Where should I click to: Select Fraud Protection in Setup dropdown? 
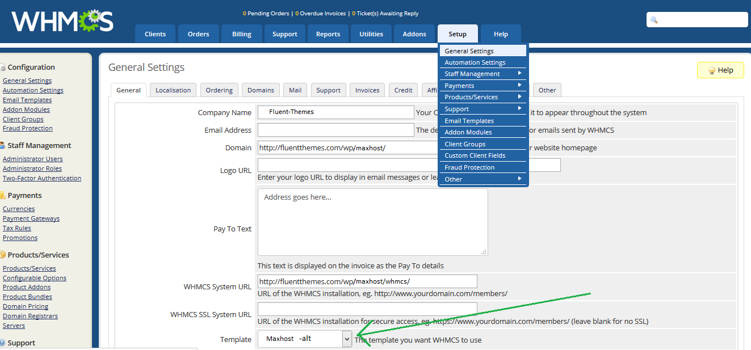483,167
